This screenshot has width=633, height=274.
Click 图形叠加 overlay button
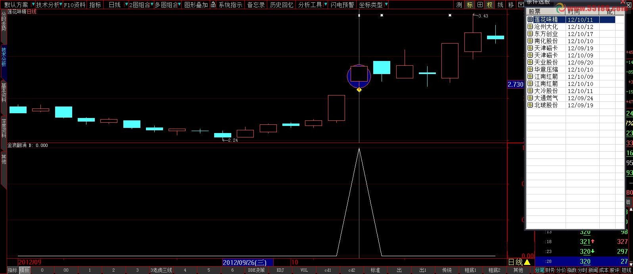point(196,5)
